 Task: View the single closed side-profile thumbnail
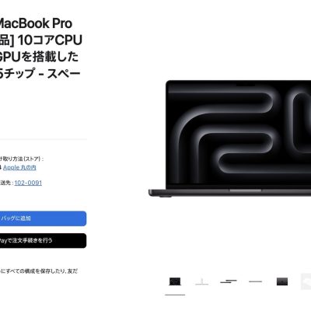(x=255, y=281)
